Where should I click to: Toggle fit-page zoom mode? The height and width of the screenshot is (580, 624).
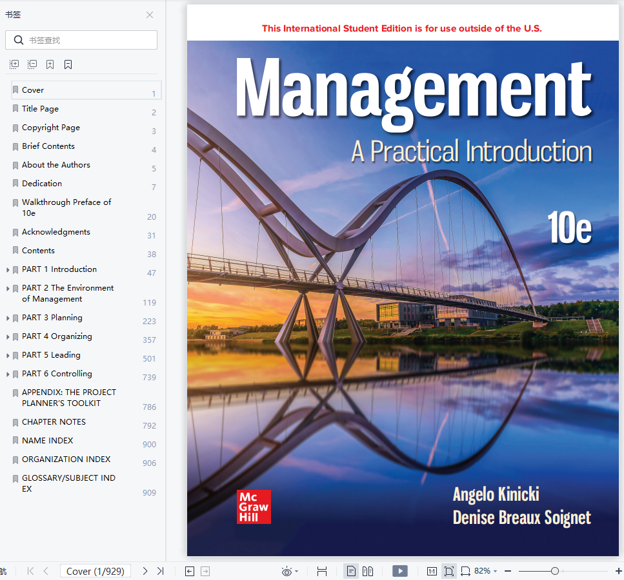pos(449,571)
